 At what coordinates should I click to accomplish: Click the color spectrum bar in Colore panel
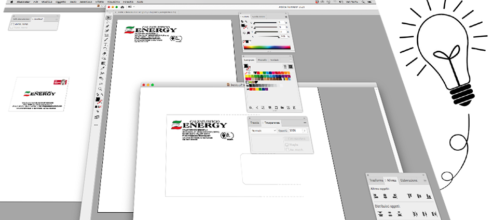pos(267,48)
